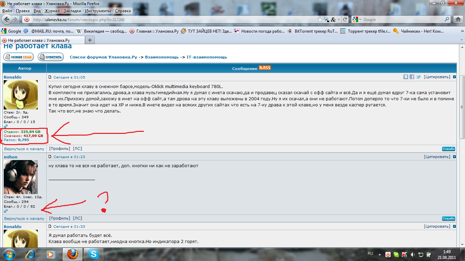Click the 'ответить' reply button
The image size is (465, 261).
pos(51,57)
